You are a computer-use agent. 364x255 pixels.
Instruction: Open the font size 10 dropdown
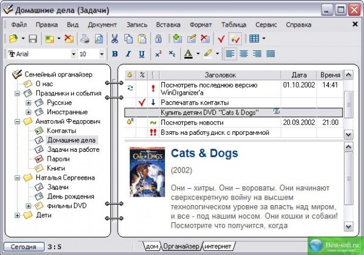coord(102,54)
